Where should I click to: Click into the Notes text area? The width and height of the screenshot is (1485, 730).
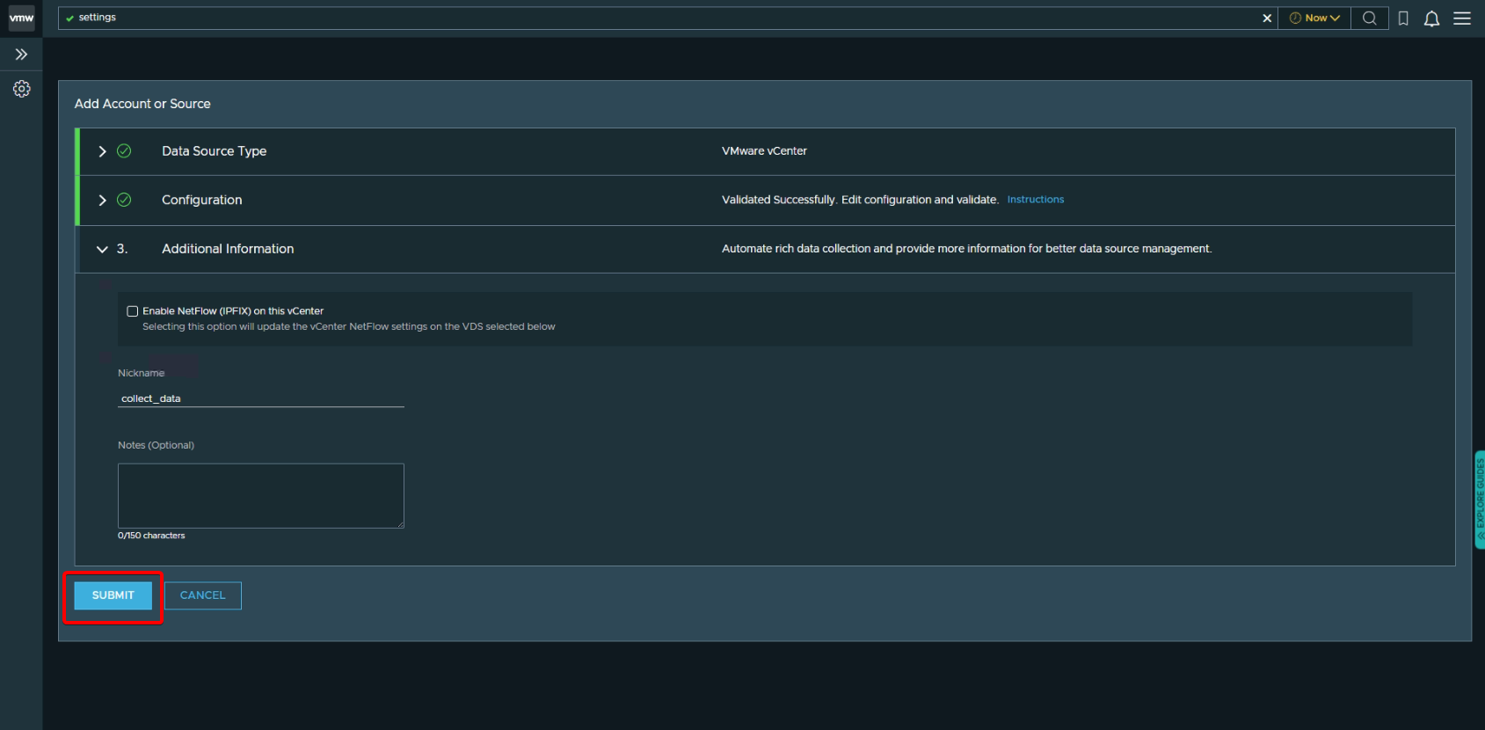point(260,495)
